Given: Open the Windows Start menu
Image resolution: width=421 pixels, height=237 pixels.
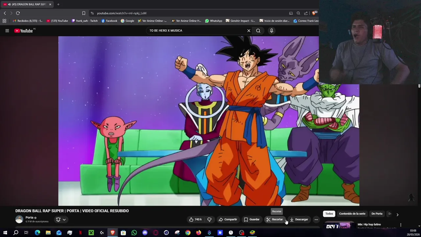Looking at the screenshot, I should click(x=5, y=233).
